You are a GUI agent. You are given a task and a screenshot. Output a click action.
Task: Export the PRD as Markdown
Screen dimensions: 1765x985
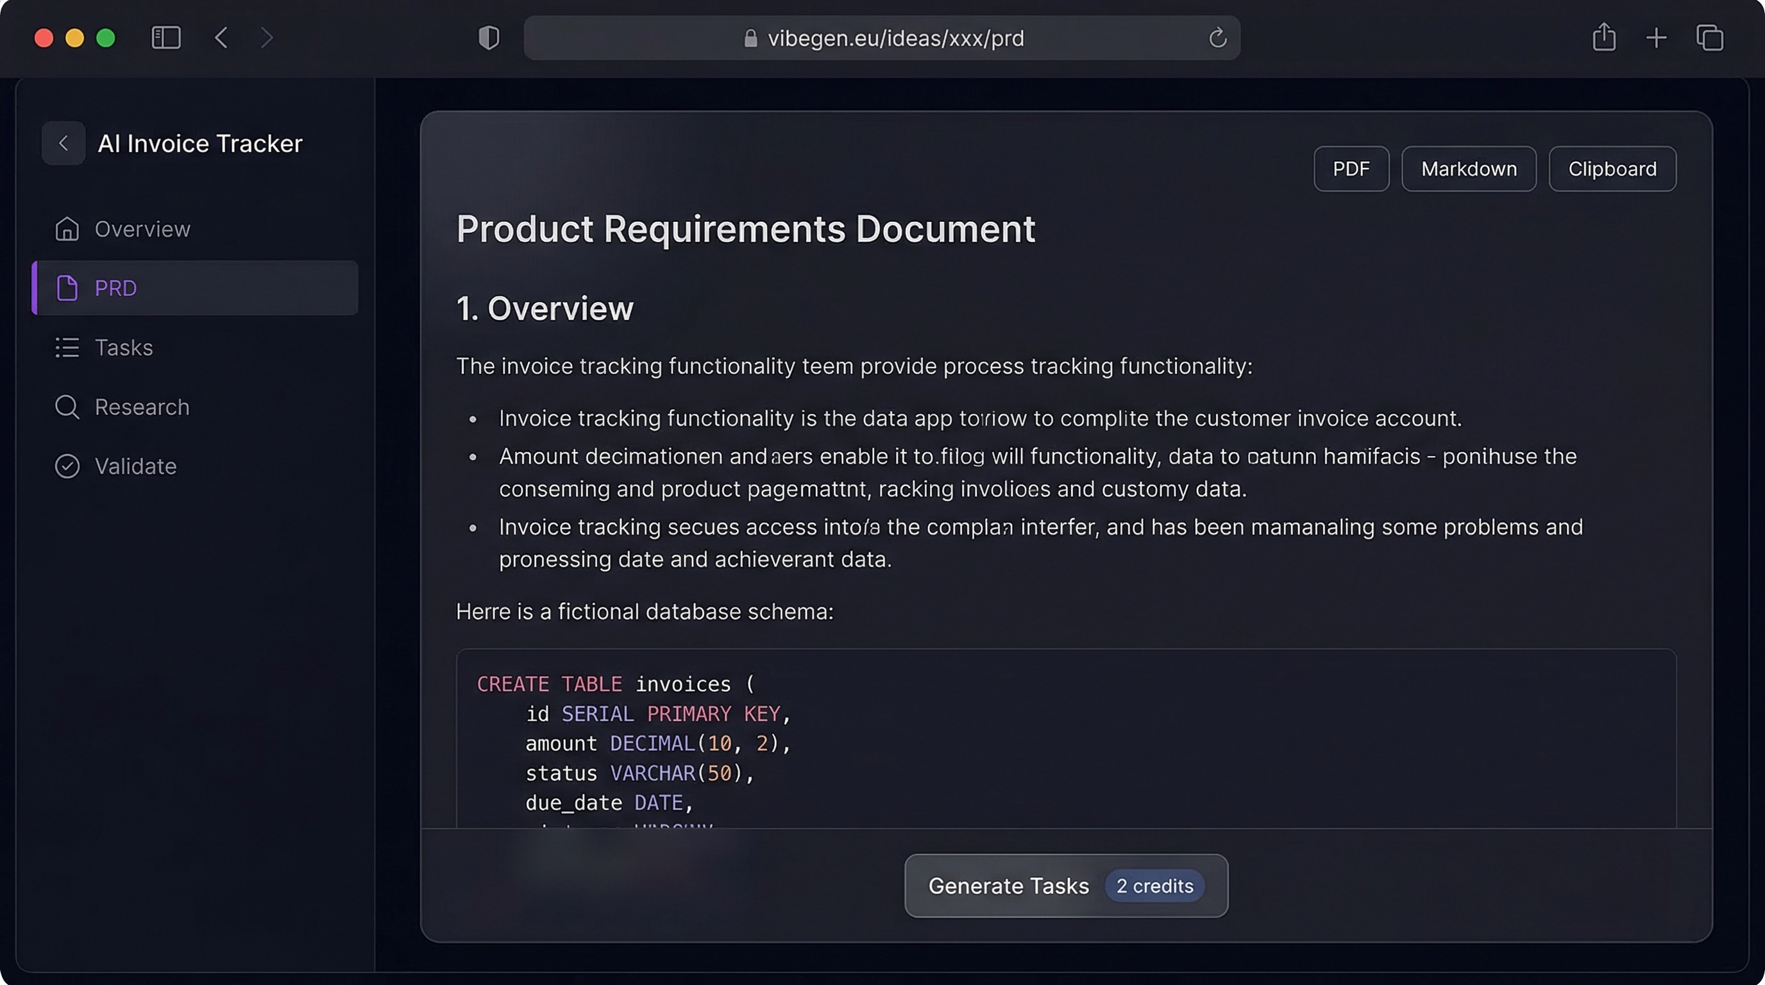pyautogui.click(x=1468, y=169)
